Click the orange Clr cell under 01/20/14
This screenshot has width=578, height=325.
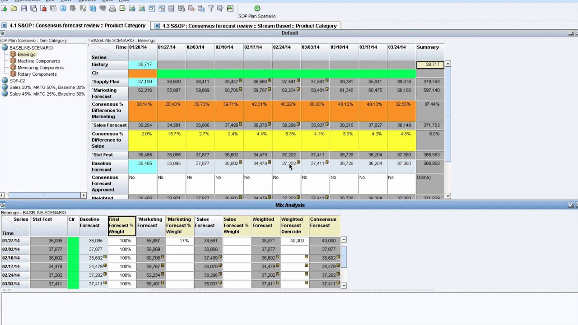pos(143,73)
